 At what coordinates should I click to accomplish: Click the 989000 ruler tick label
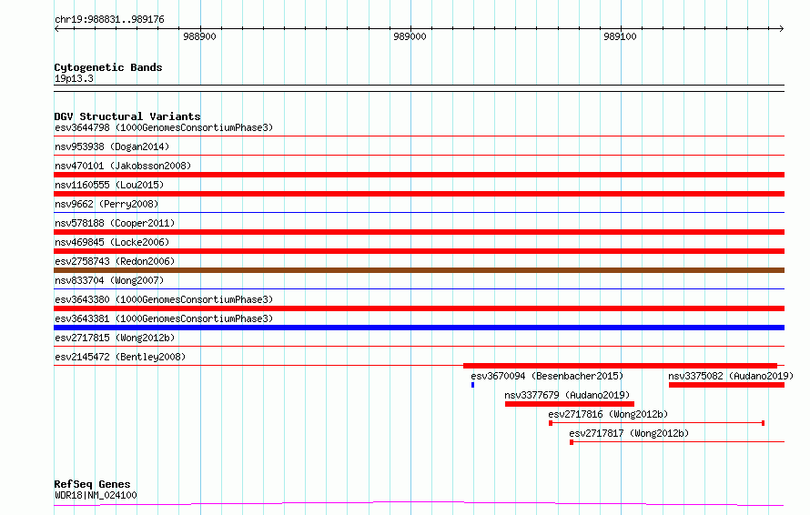click(410, 36)
